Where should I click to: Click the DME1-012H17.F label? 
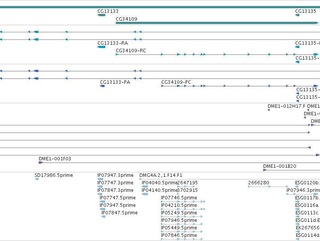point(287,106)
